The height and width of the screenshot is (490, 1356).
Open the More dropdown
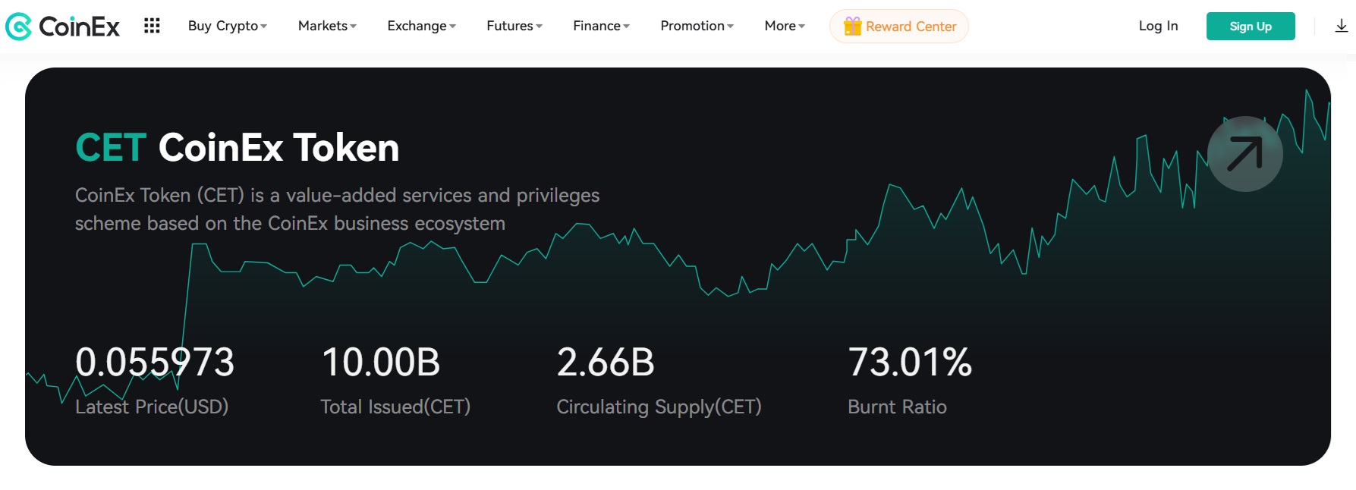point(785,26)
